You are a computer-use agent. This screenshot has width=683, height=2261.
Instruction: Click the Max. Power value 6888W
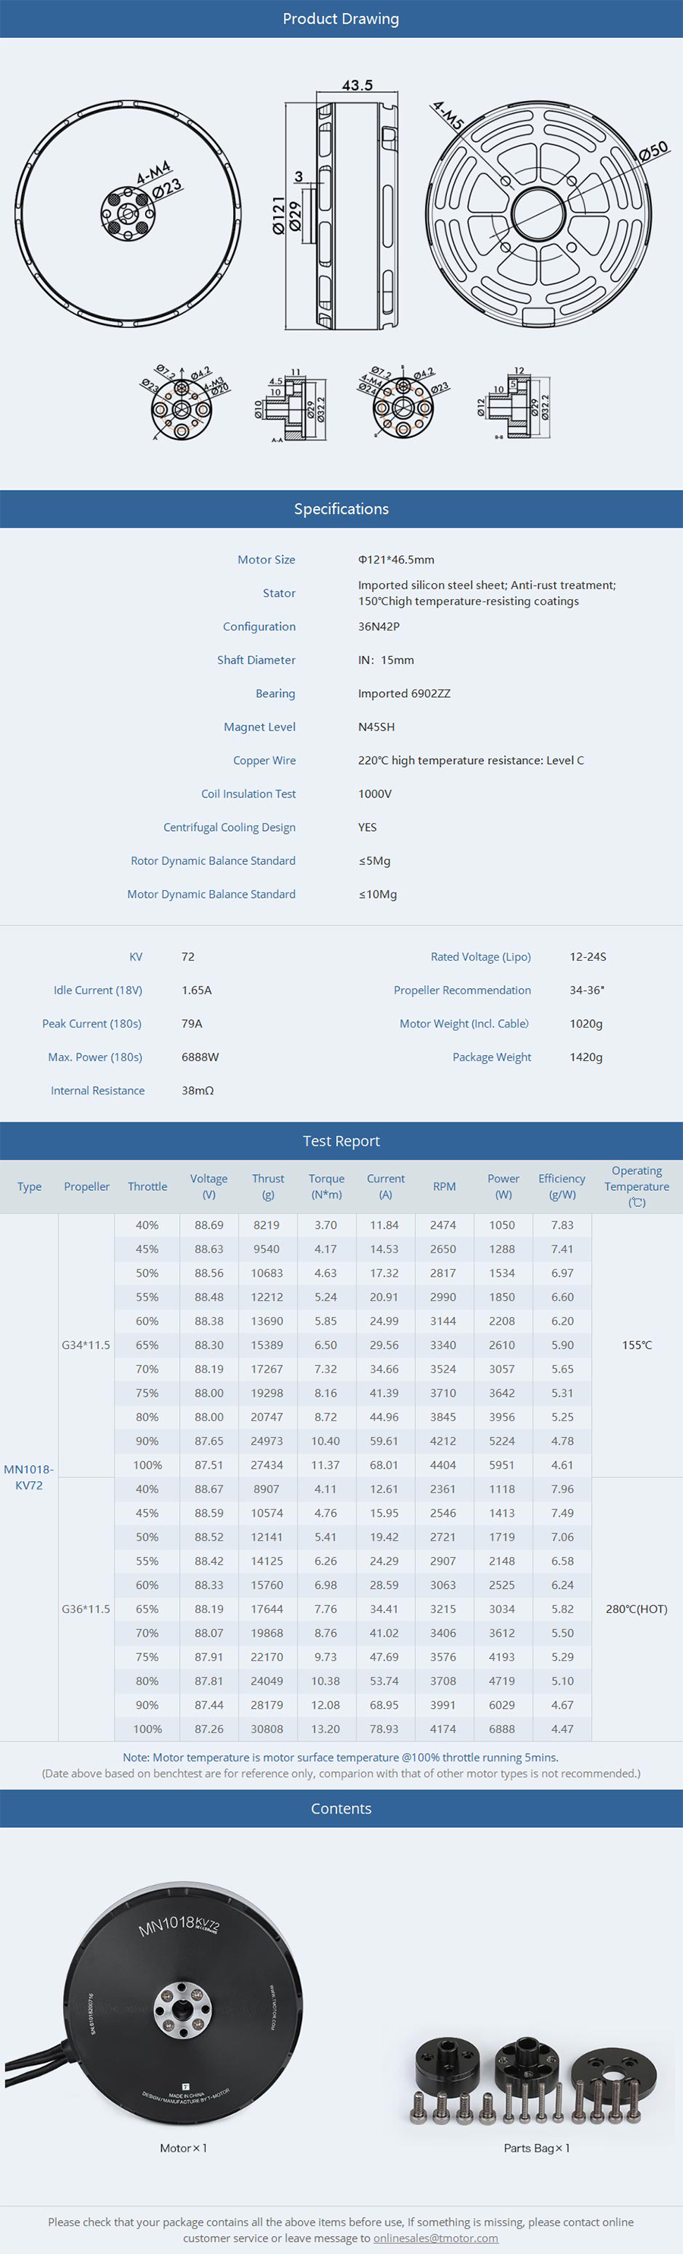(200, 1056)
